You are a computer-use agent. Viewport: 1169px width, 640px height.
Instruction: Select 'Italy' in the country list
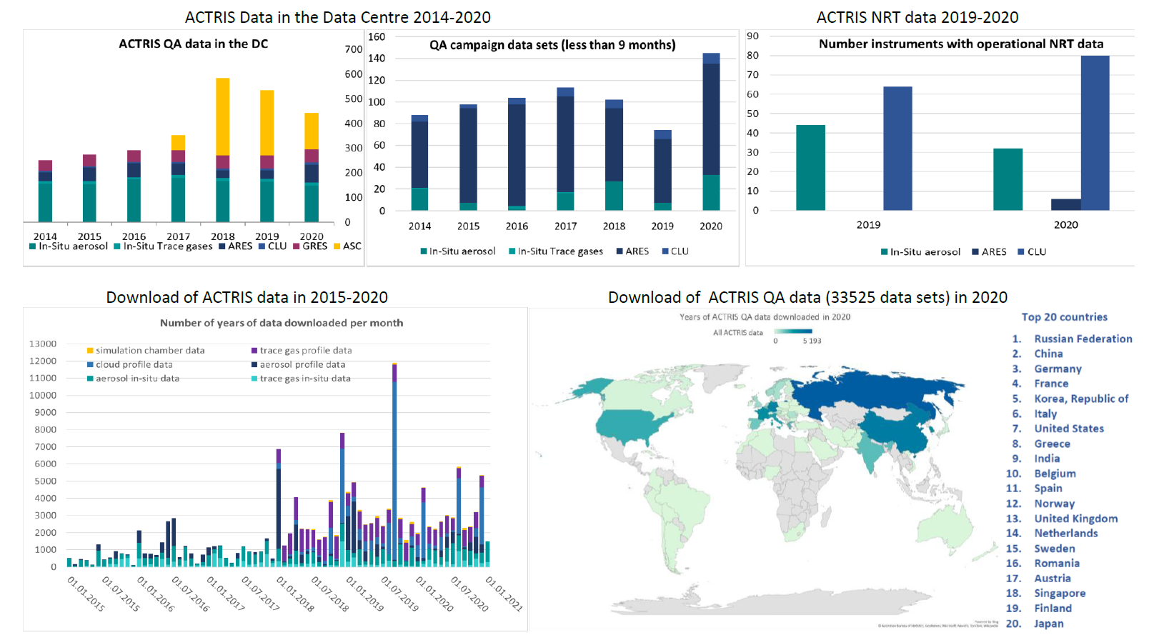tap(1045, 414)
